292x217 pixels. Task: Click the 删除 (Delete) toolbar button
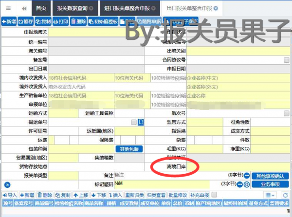tap(78, 22)
